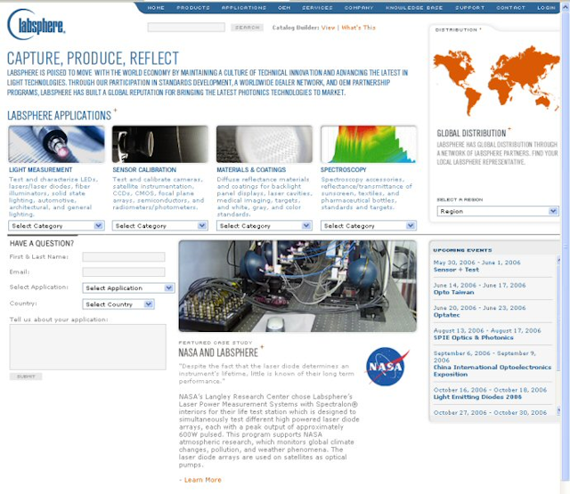
Task: Open the Sensor + Test event
Action: (456, 270)
